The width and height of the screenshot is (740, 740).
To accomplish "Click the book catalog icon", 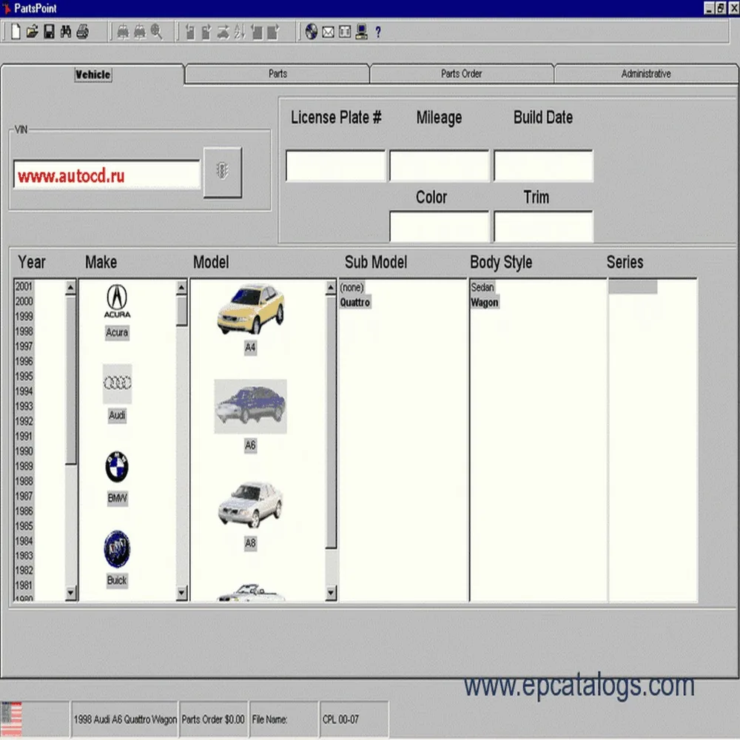I will click(x=345, y=32).
